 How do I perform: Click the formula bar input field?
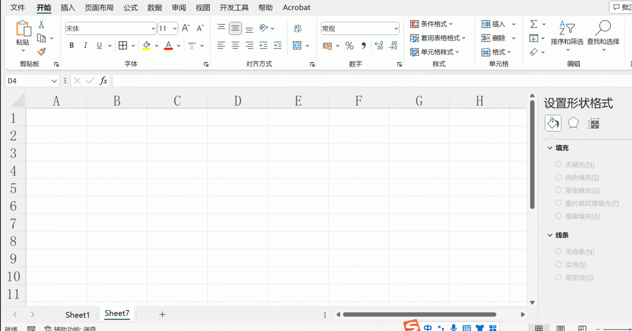pos(372,81)
